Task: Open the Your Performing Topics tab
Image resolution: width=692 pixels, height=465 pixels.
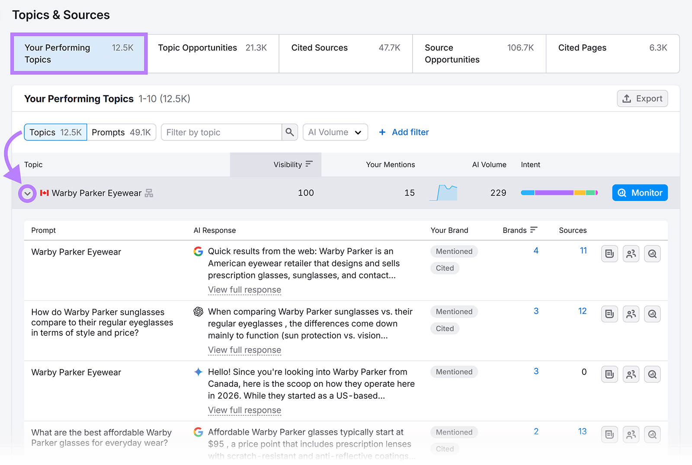Action: point(79,54)
